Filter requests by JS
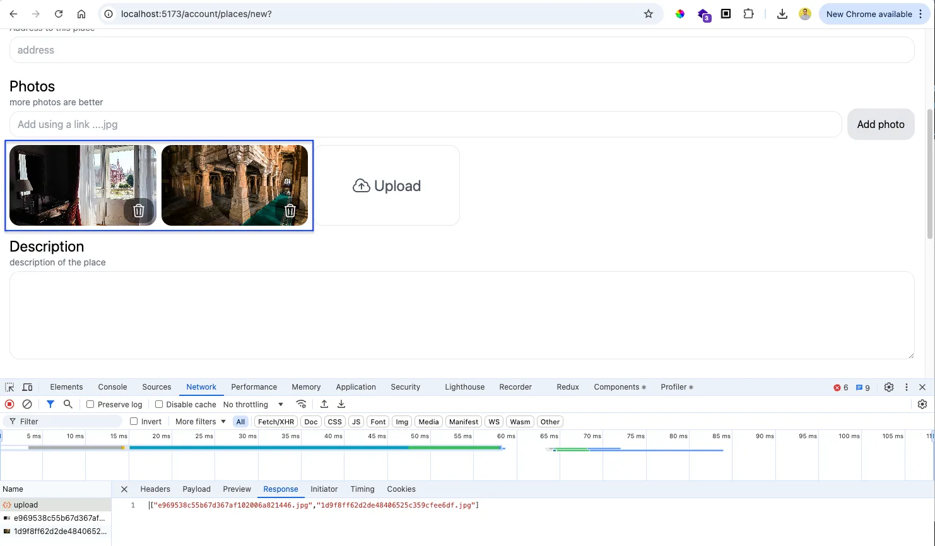The image size is (935, 546). pos(356,422)
